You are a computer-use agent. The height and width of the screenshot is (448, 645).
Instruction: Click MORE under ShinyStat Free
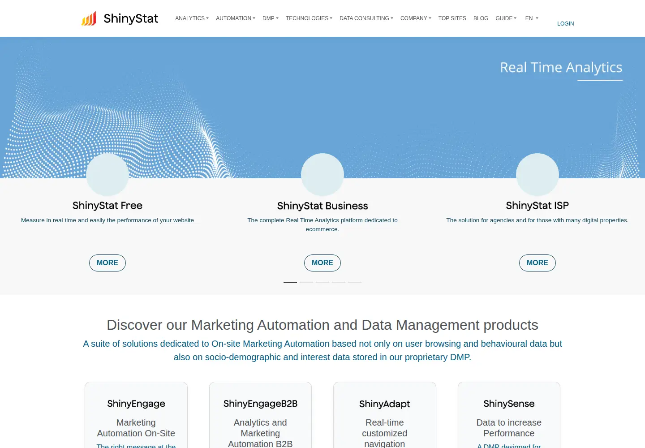[107, 263]
